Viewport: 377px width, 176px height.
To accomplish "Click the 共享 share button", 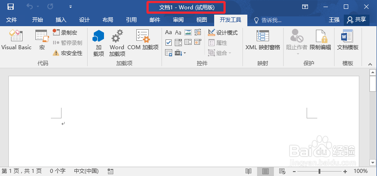I will 356,20.
